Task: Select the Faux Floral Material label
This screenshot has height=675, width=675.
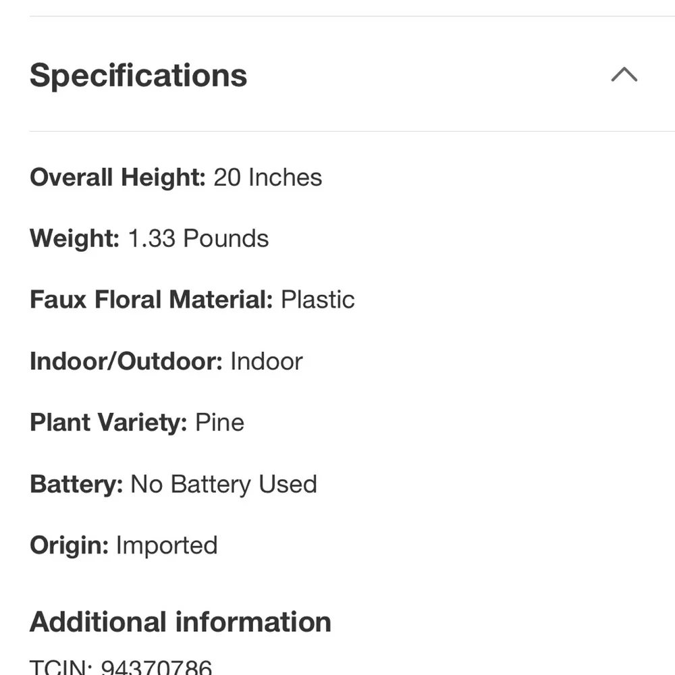Action: coord(151,300)
